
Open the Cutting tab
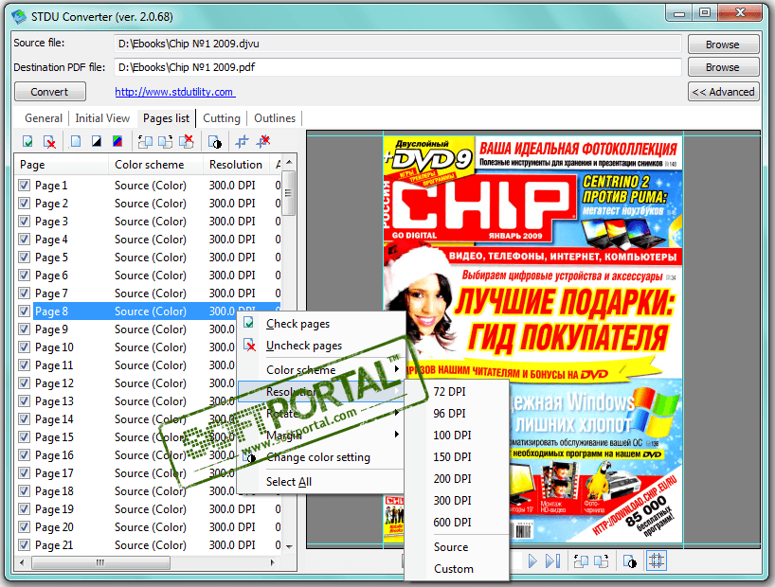point(222,118)
